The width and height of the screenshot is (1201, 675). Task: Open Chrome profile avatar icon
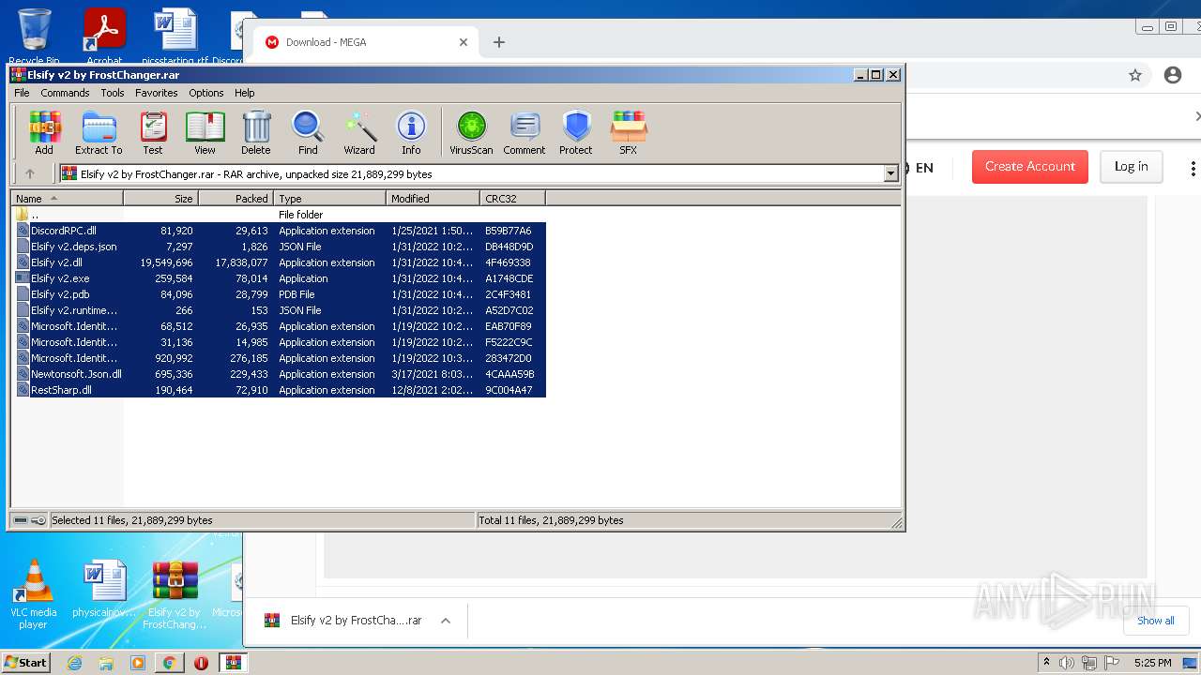1173,75
